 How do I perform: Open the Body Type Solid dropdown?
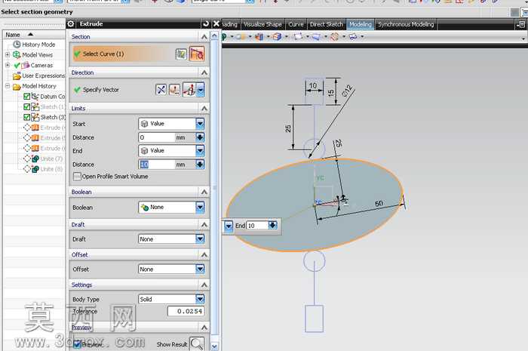tap(200, 299)
